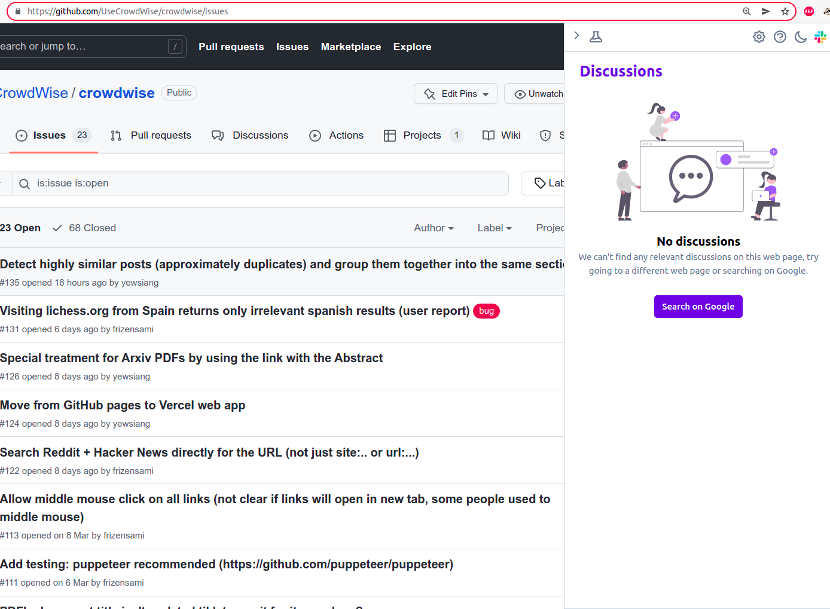Focus the GitHub search or jump to field

[x=93, y=47]
